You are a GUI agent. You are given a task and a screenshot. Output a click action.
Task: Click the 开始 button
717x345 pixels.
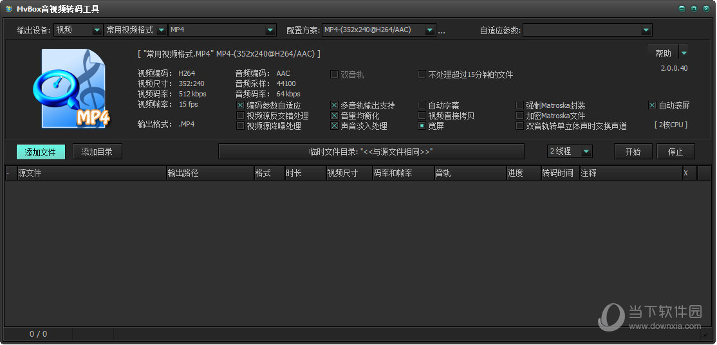[x=633, y=152]
